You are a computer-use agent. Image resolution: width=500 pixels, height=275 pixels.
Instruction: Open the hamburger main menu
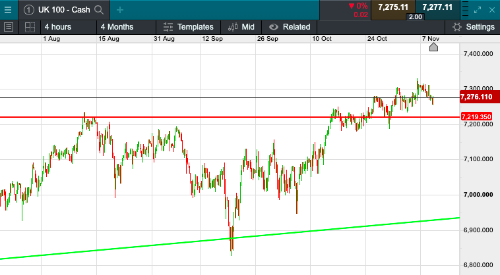coord(8,9)
